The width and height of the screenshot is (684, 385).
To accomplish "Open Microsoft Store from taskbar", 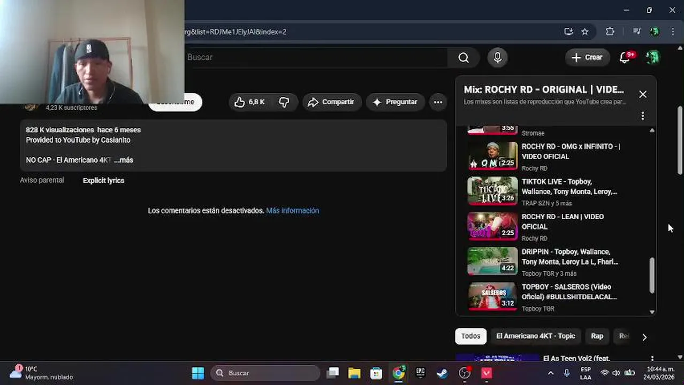I will [x=376, y=373].
